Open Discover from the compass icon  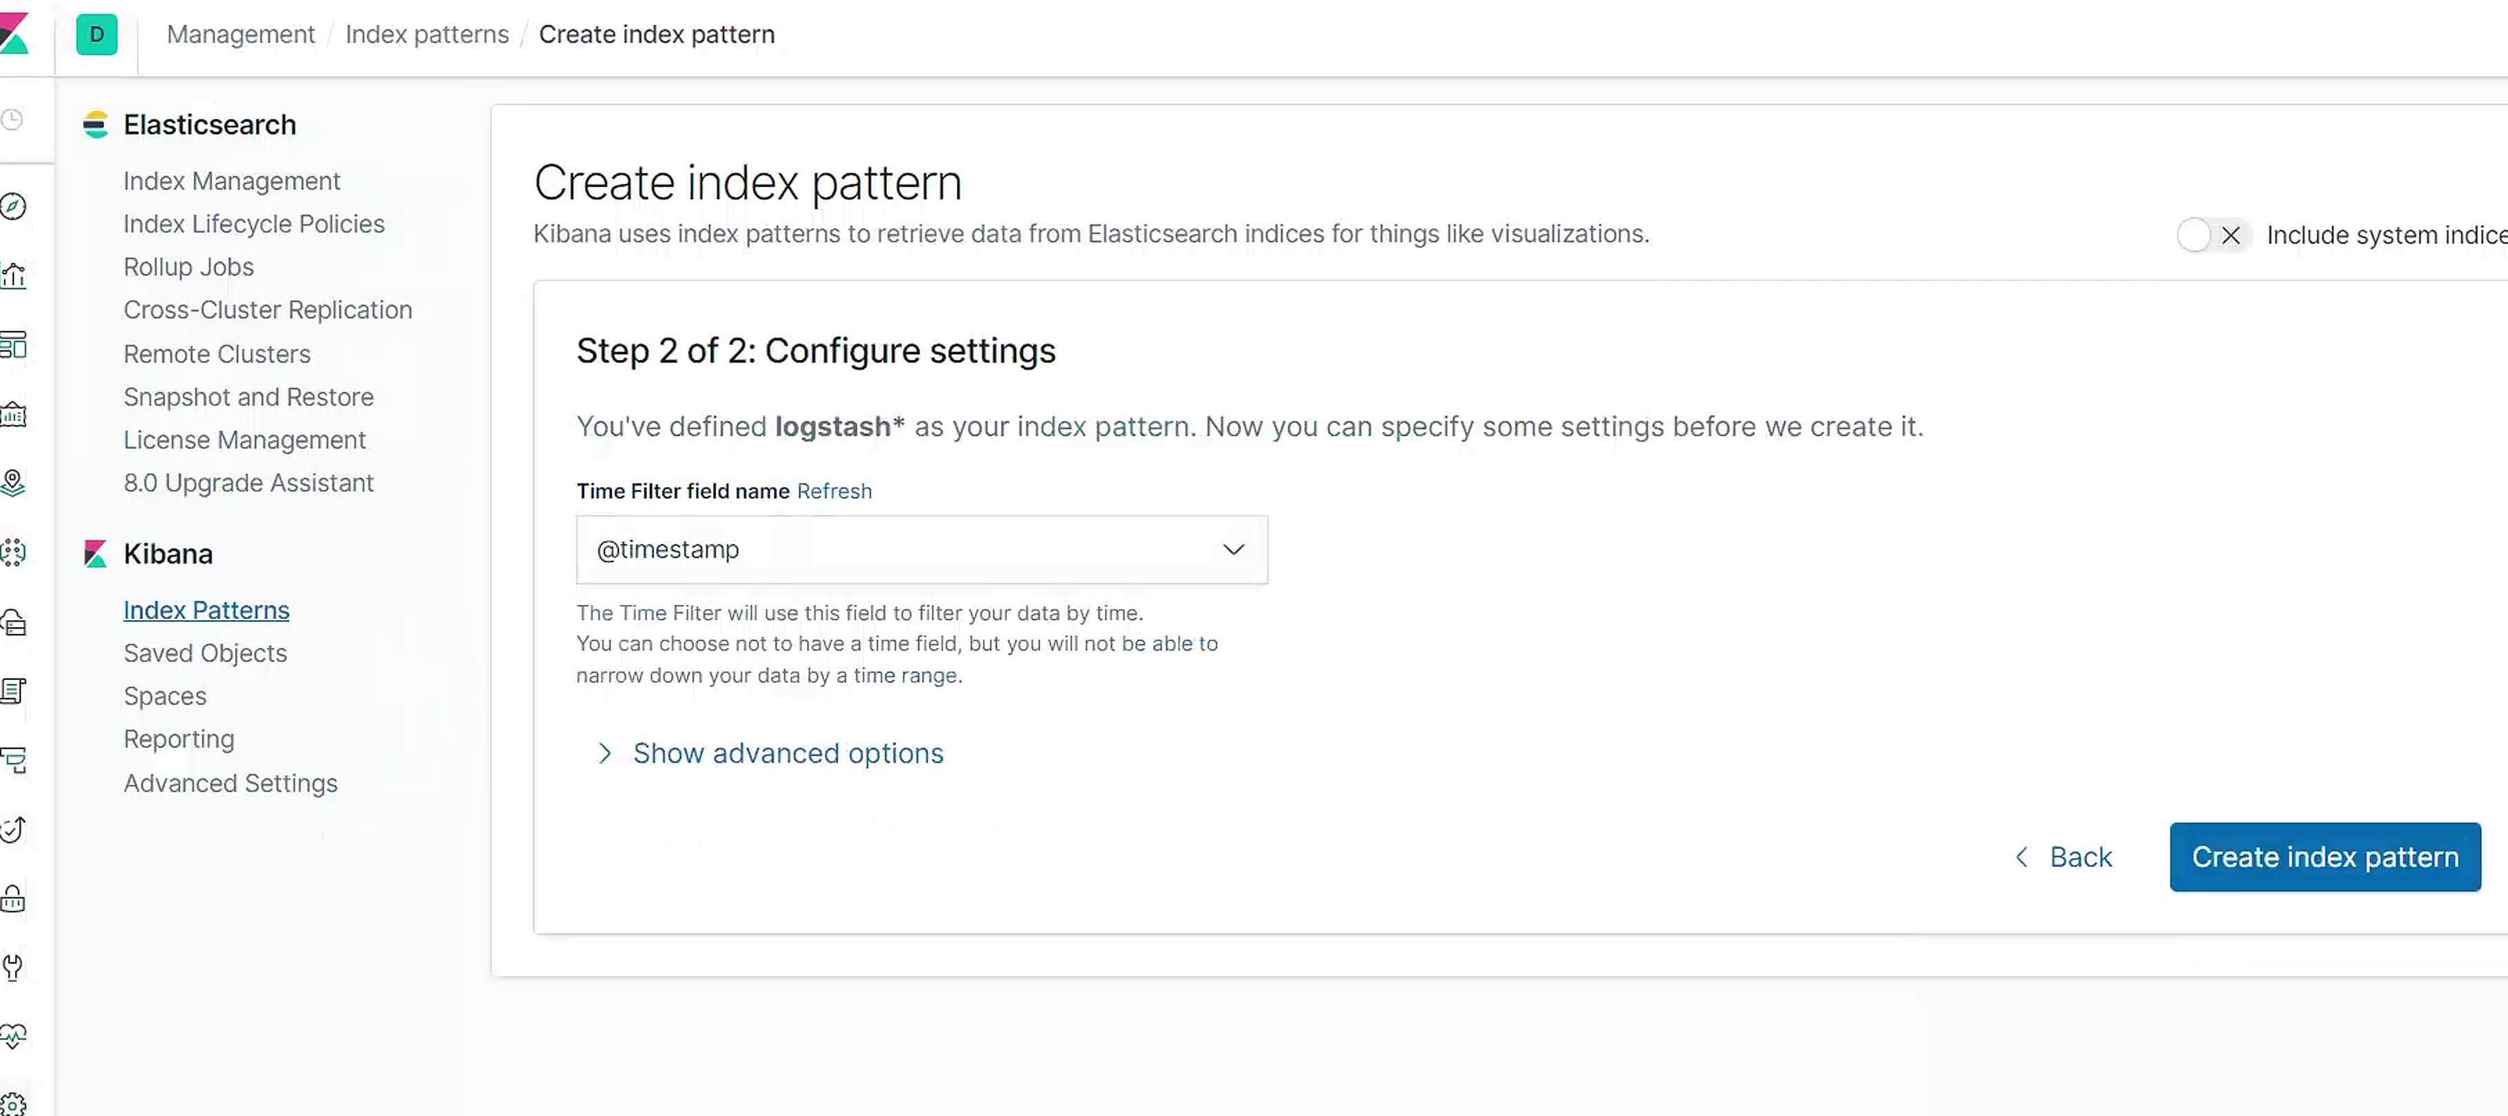12,206
